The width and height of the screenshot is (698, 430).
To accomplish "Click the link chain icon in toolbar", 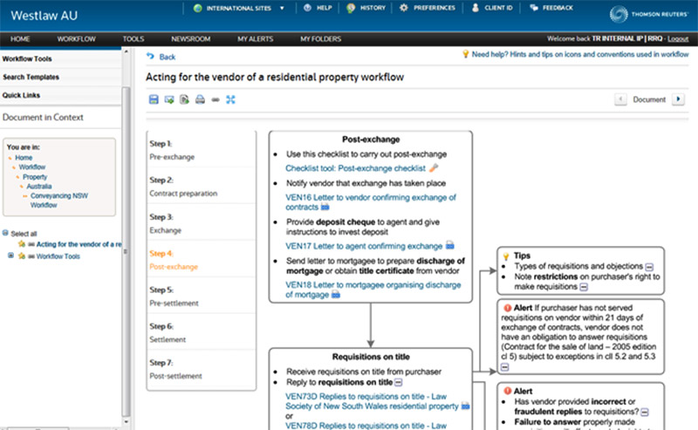I will (215, 100).
